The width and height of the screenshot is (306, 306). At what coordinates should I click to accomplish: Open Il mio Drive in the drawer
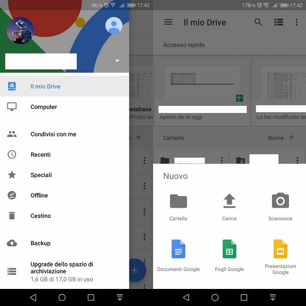[x=64, y=86]
